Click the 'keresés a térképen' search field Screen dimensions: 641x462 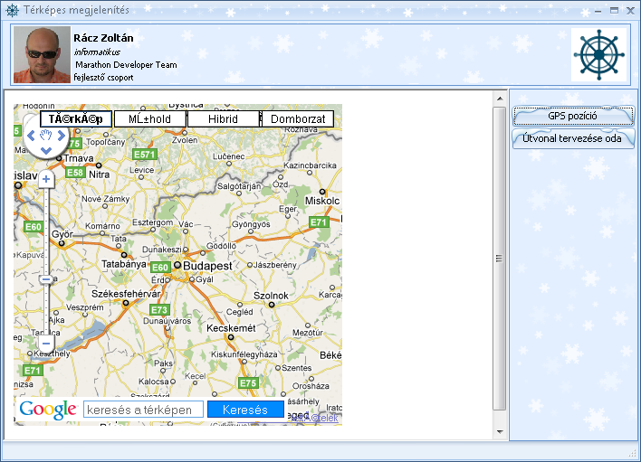pos(143,410)
